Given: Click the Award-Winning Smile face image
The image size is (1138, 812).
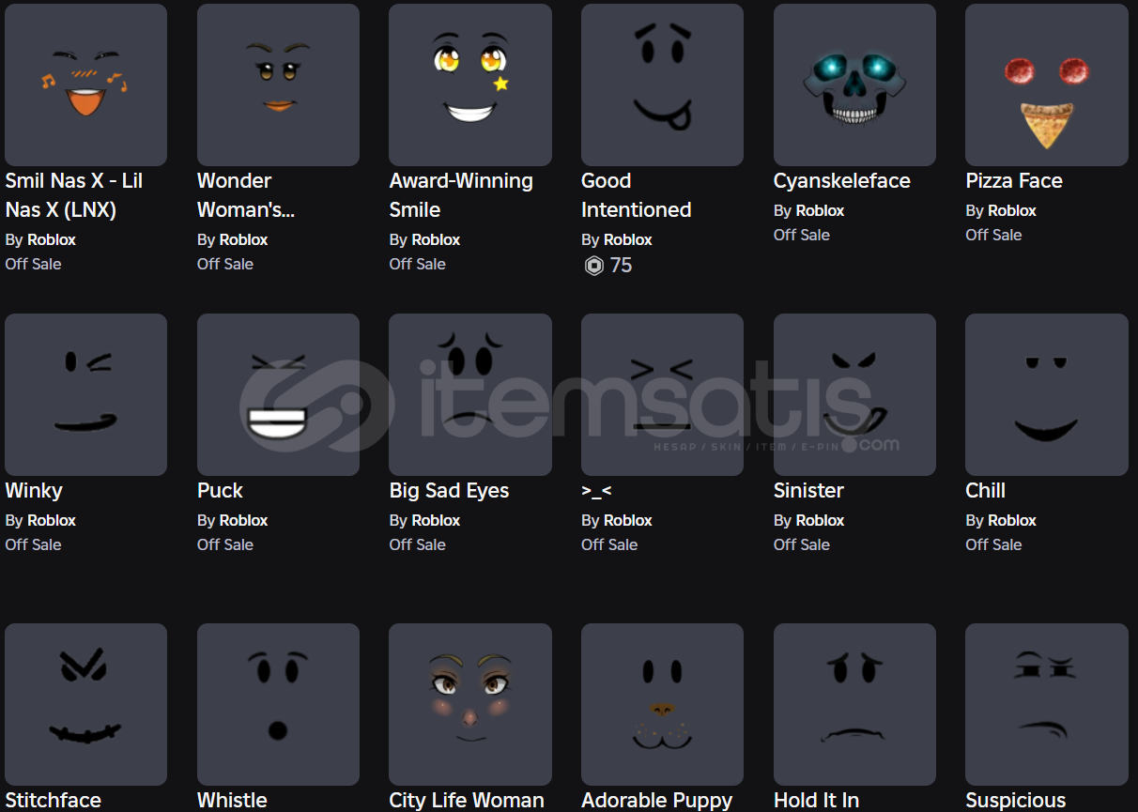Looking at the screenshot, I should pos(470,84).
